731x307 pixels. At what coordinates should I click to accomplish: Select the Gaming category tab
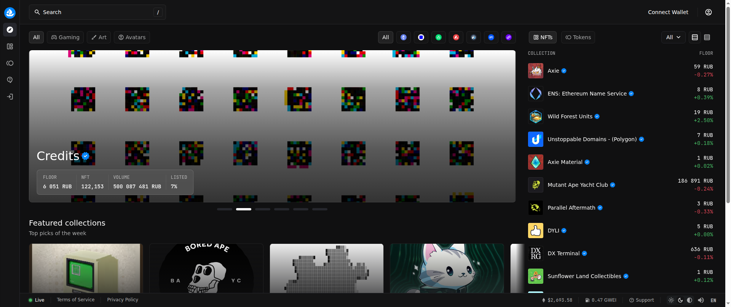65,37
